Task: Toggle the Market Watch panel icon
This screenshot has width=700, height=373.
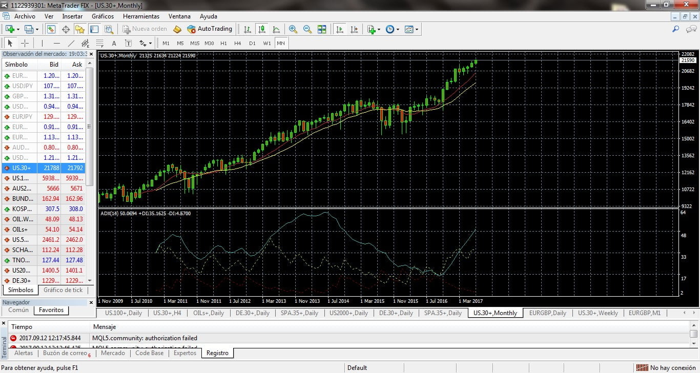Action: coord(51,29)
